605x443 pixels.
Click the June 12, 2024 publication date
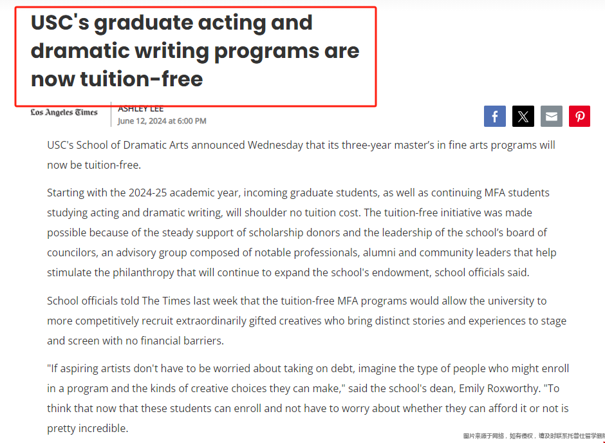[162, 121]
